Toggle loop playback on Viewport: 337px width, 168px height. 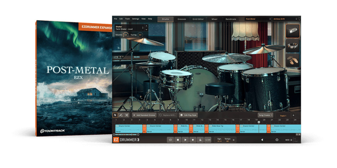tap(170, 140)
